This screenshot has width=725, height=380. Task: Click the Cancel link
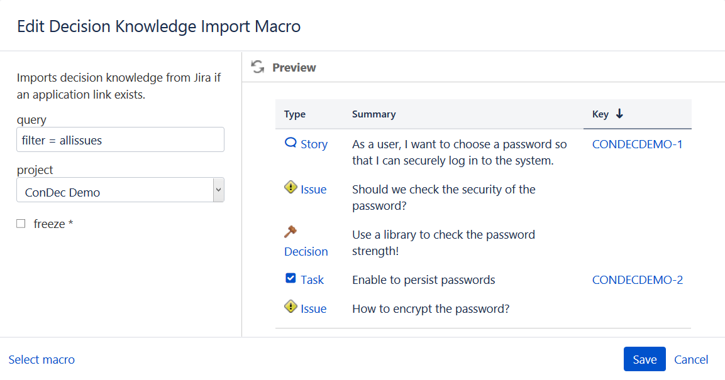(x=691, y=359)
